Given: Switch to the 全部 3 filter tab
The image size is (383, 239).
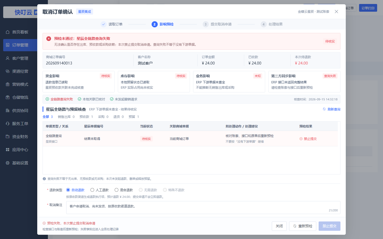Looking at the screenshot, I should click(x=48, y=117).
